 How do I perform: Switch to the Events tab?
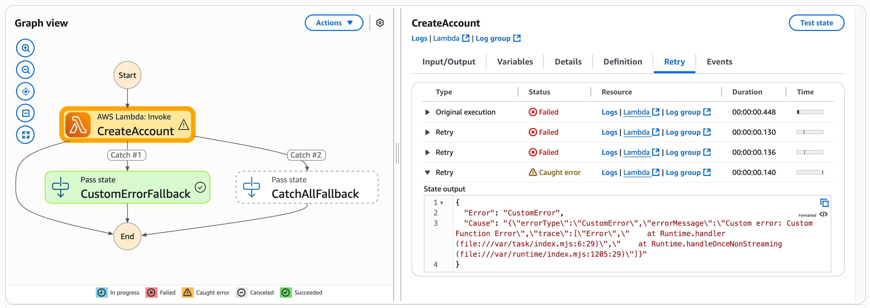(x=719, y=62)
